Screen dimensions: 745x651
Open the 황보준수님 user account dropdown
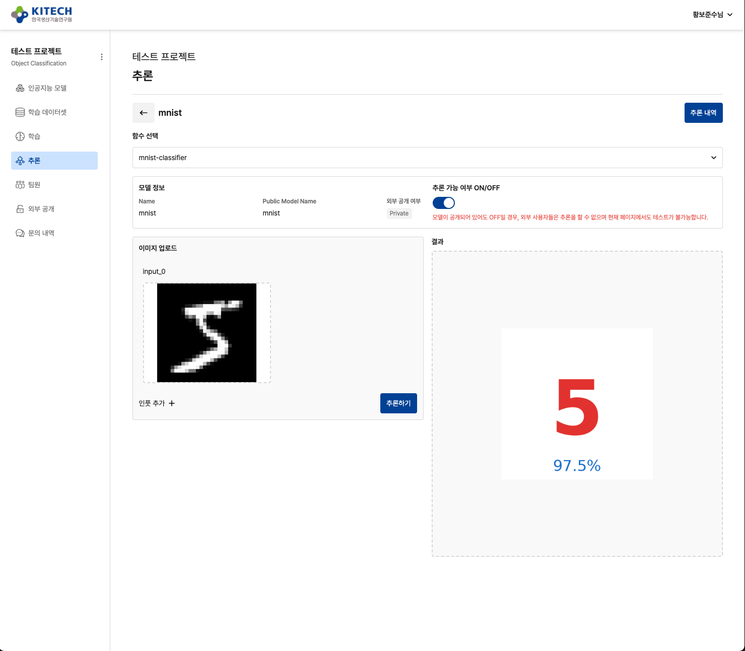coord(712,15)
